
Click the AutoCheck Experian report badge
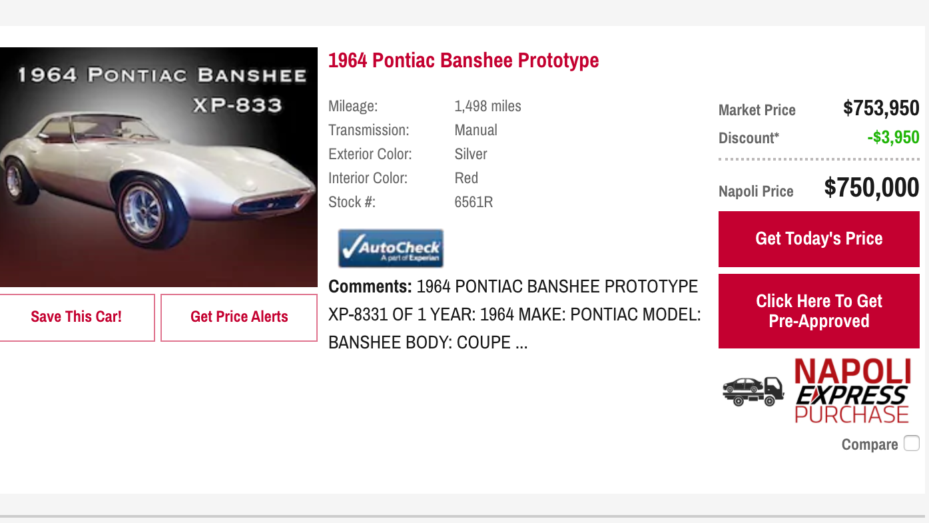click(x=390, y=249)
